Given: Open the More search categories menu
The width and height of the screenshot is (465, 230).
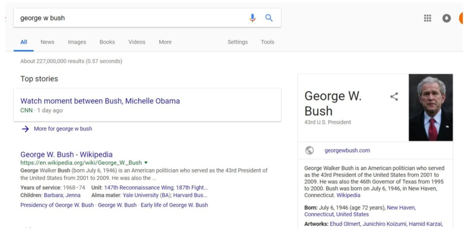Looking at the screenshot, I should [x=165, y=42].
